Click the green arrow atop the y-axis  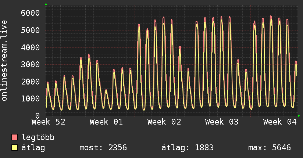coord(46,4)
